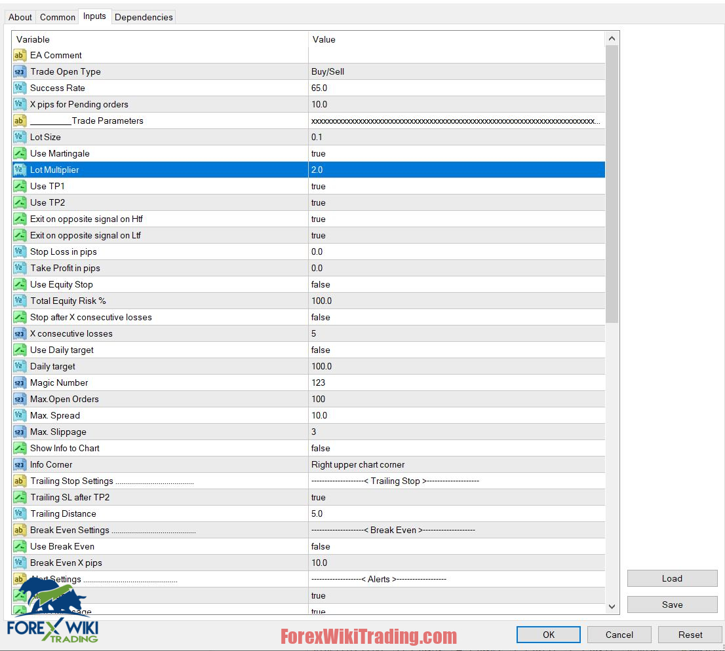
Task: Click the icon beside Show Info to Chart
Action: (x=20, y=448)
